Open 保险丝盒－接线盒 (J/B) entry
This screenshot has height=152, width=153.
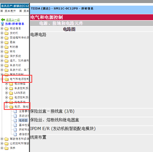click(52, 111)
